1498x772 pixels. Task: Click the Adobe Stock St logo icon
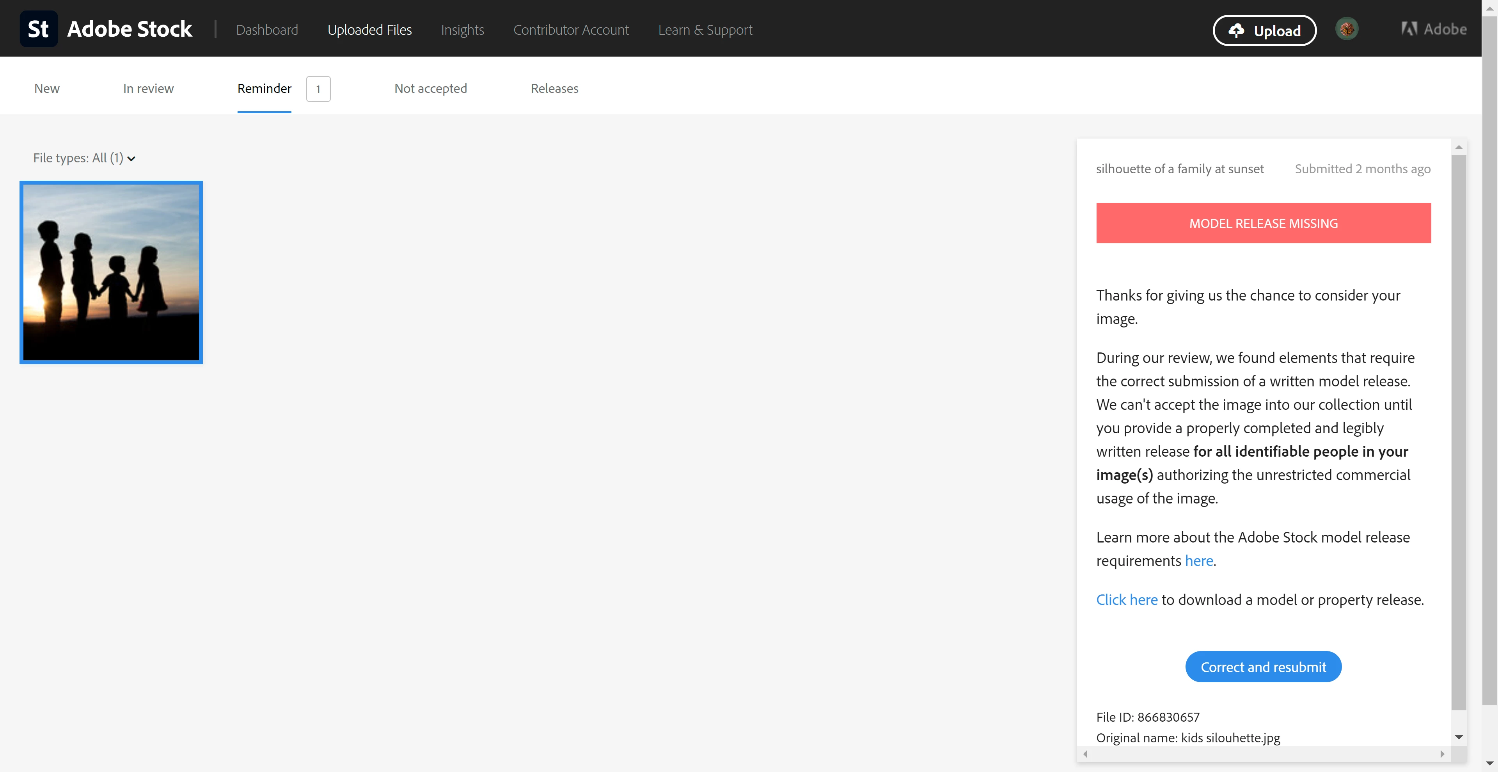38,28
